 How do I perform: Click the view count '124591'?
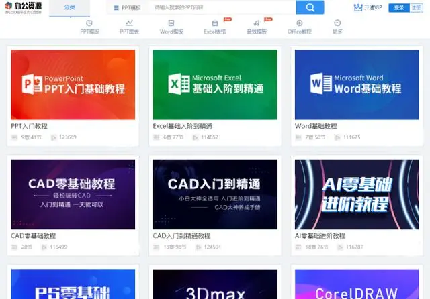pos(212,247)
